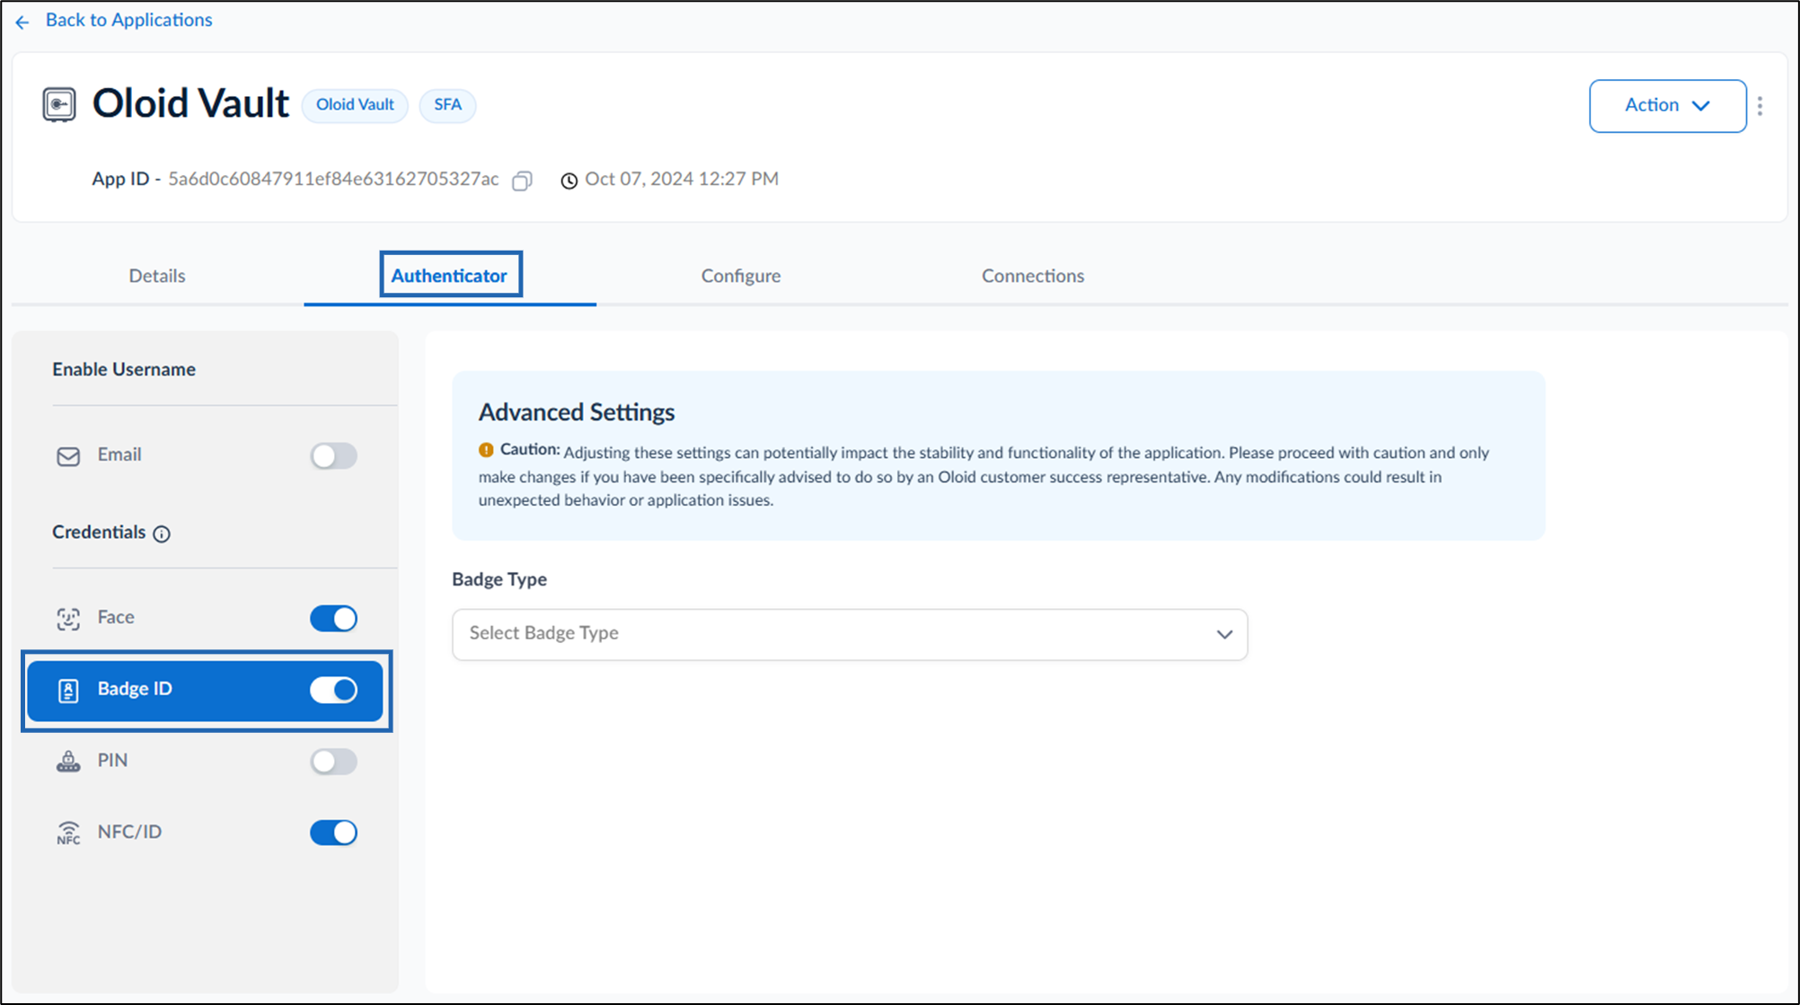
Task: Disable the Face credential toggle
Action: tap(334, 618)
